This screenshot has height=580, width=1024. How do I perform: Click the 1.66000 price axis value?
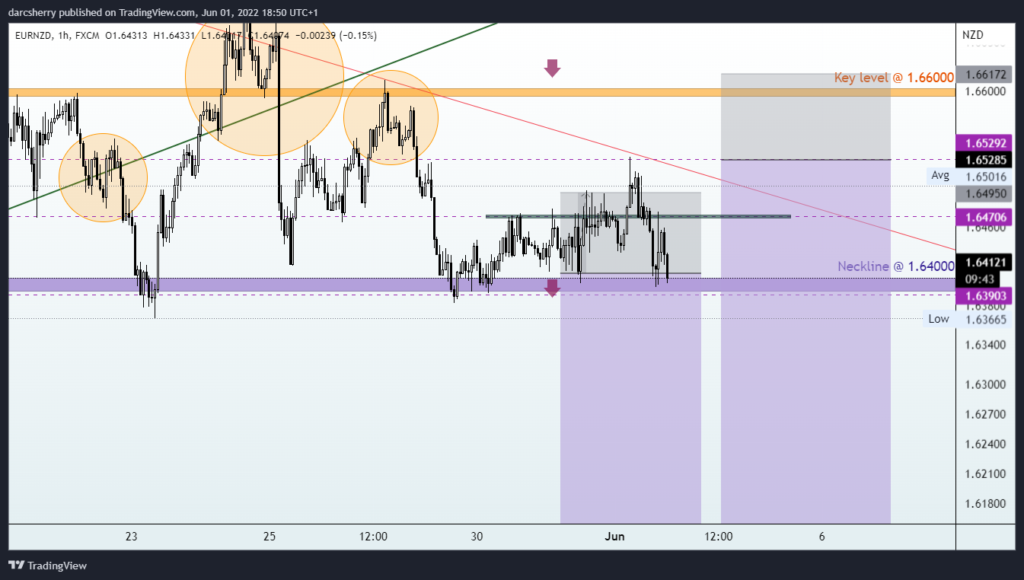click(x=986, y=91)
